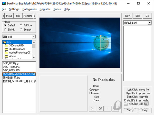Click the folder list scrollbar thumb
The height and width of the screenshot is (115, 154).
[x=34, y=46]
